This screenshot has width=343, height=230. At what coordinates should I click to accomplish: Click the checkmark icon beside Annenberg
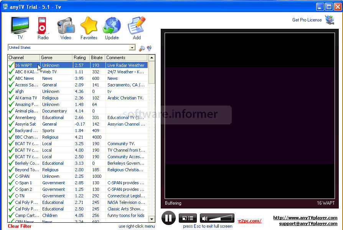(12, 117)
